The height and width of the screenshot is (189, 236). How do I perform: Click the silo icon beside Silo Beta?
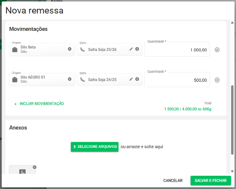15,49
